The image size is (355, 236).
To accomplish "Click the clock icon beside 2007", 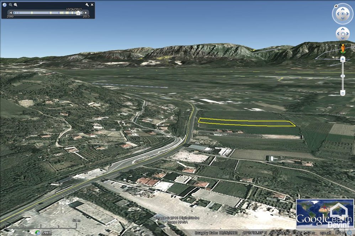I will [38, 232].
